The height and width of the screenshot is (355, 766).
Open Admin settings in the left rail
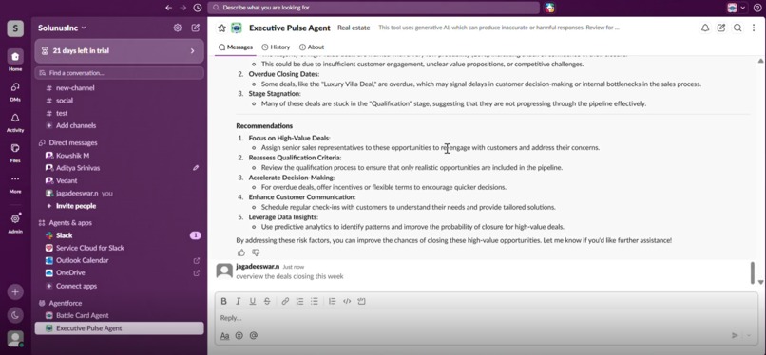point(15,223)
